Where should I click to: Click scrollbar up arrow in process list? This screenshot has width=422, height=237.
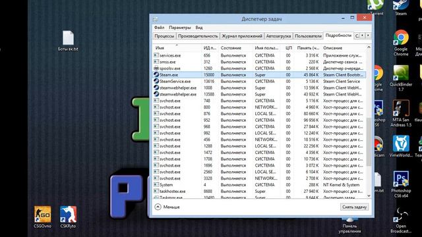pyautogui.click(x=369, y=47)
